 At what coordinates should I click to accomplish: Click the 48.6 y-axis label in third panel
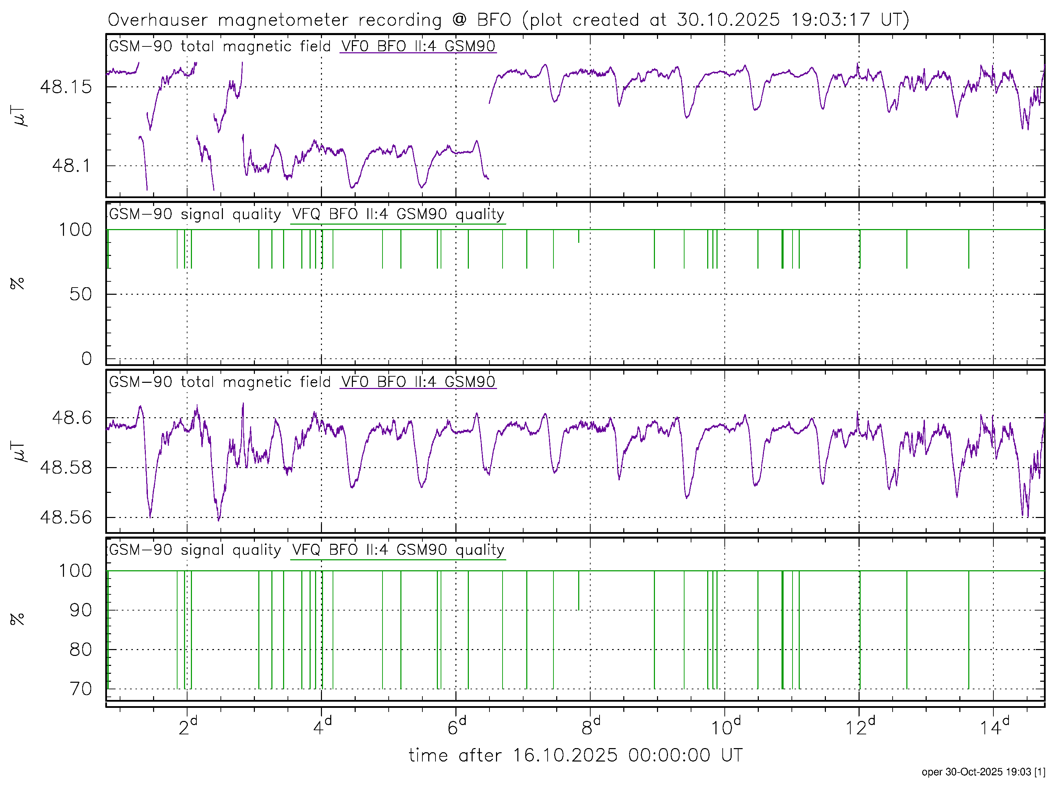[72, 418]
